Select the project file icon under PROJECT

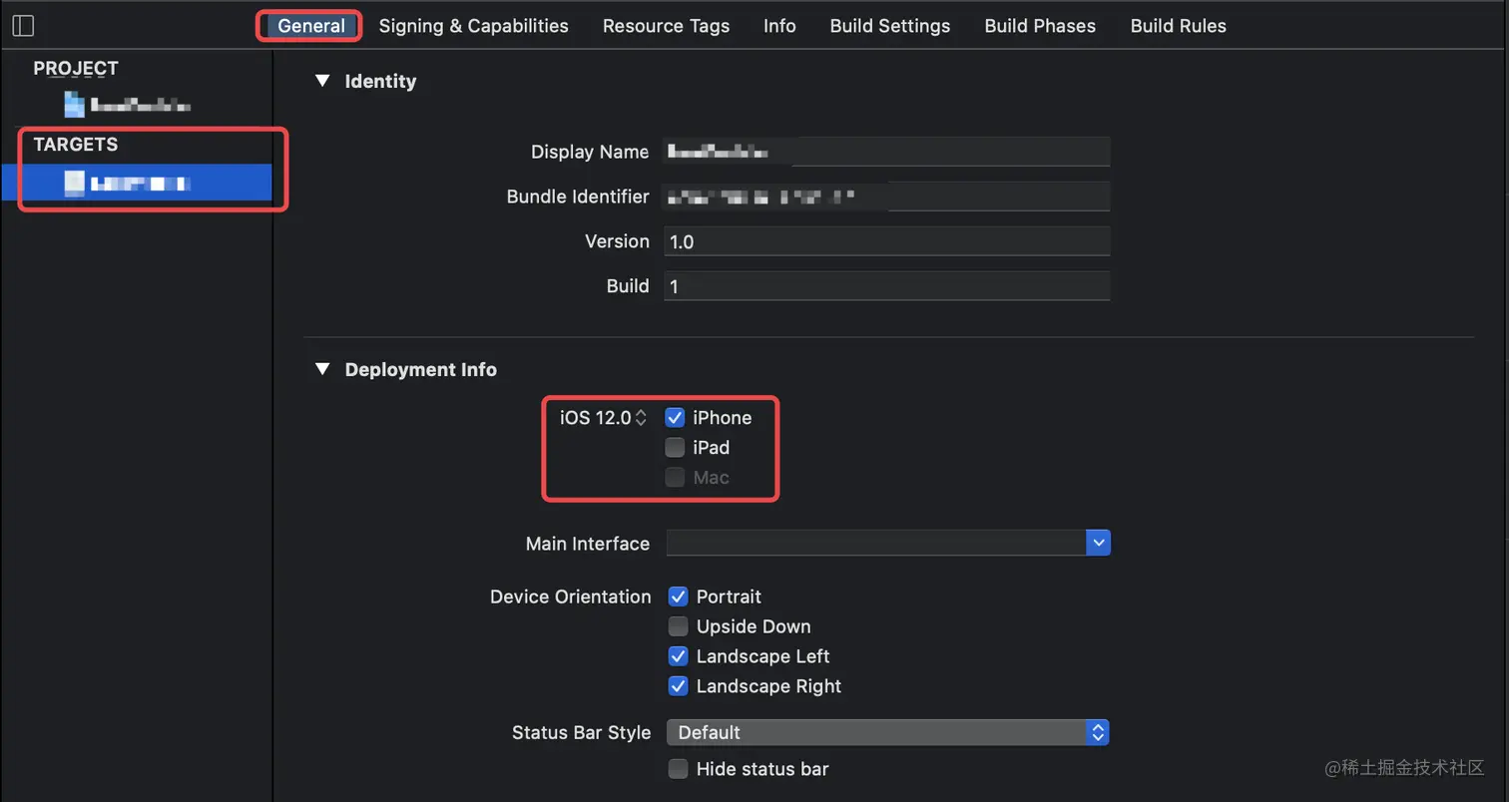75,104
